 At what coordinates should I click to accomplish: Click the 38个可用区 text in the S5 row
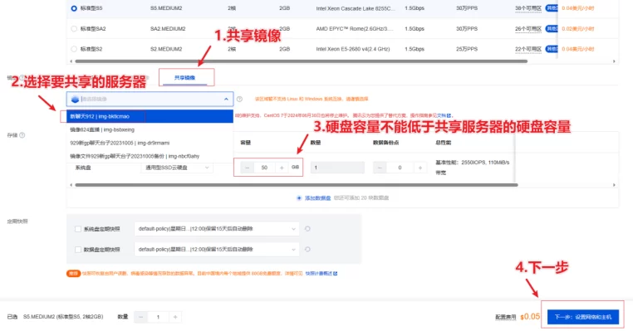pos(528,8)
